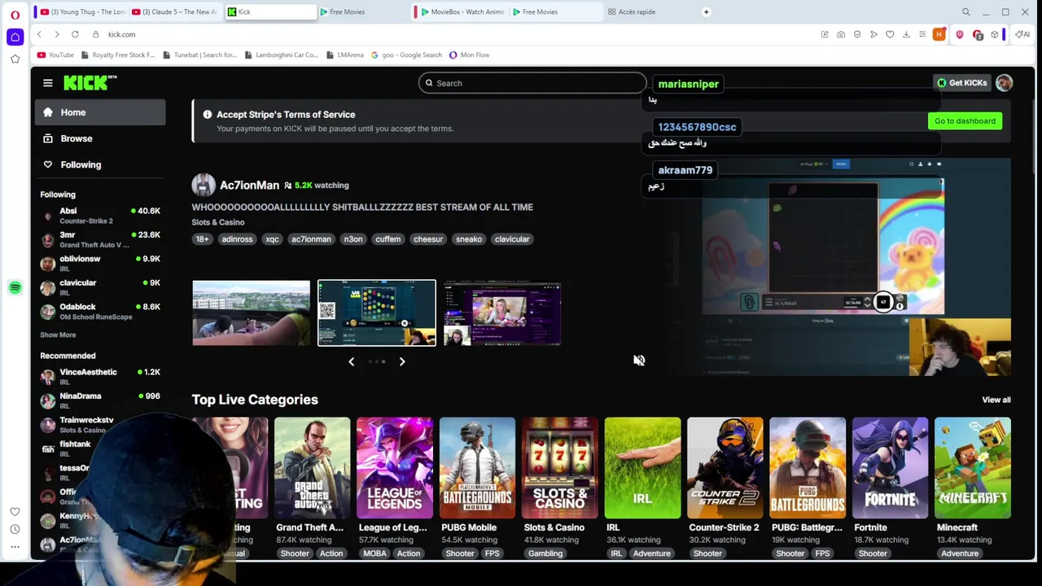Select the purple chat stream thumbnail in carousel

point(502,313)
